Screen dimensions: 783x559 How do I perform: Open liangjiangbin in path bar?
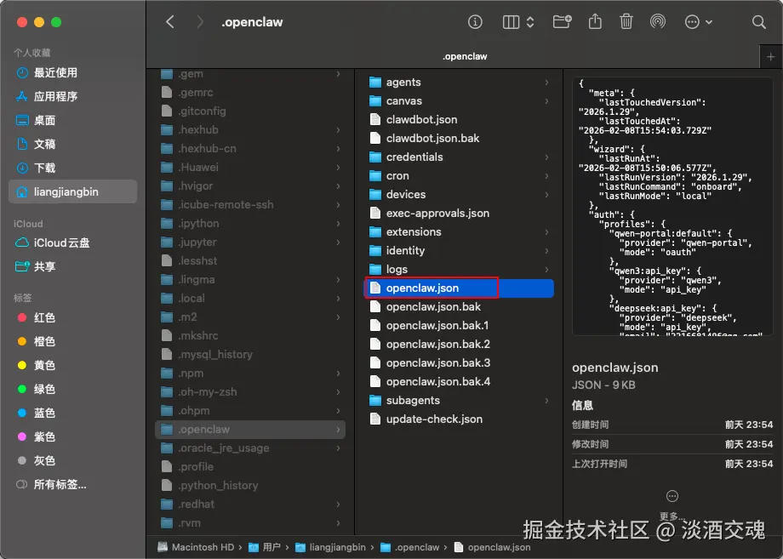point(330,547)
